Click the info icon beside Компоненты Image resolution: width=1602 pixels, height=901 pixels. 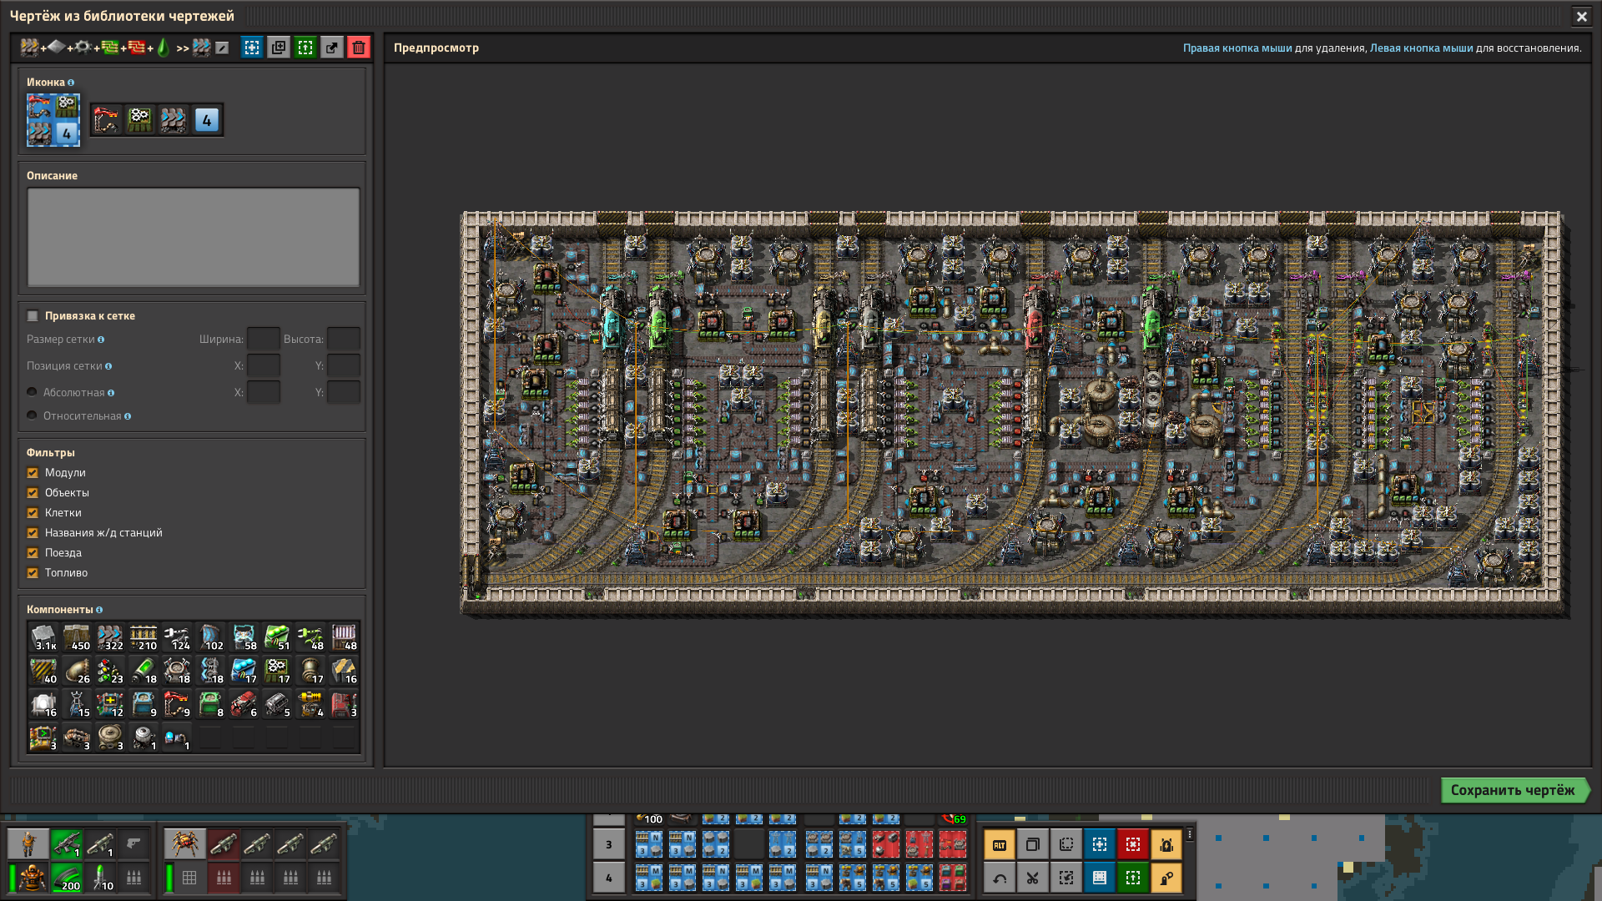coord(99,610)
